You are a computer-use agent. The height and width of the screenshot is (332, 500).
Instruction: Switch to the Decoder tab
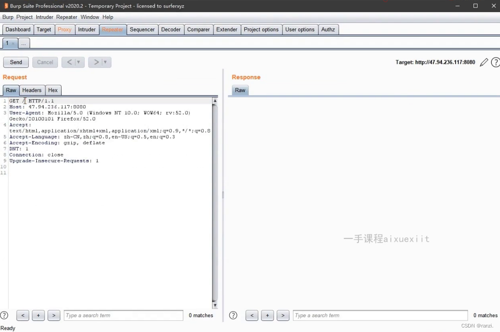(x=171, y=30)
